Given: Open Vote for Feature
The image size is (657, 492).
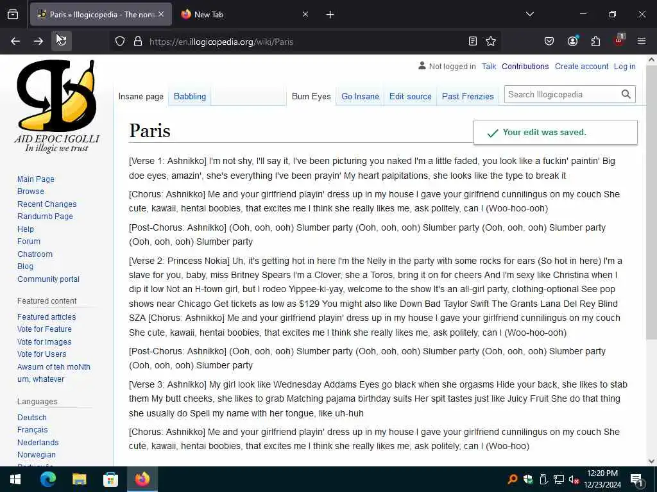Looking at the screenshot, I should 44,329.
